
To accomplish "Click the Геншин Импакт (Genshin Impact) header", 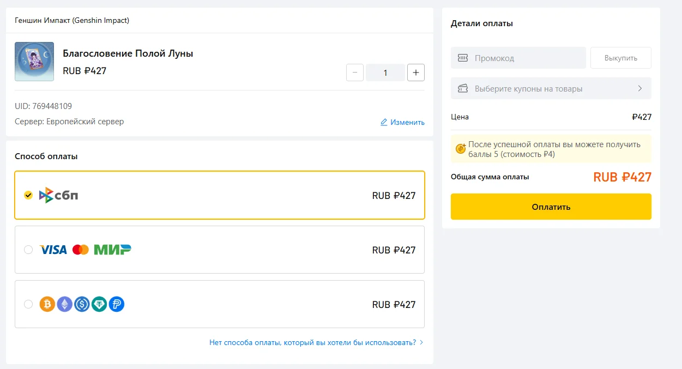I will (72, 21).
